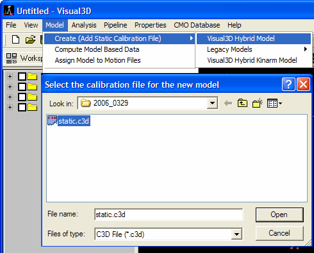
Task: Expand the first tree node plus sign
Action: (10, 76)
